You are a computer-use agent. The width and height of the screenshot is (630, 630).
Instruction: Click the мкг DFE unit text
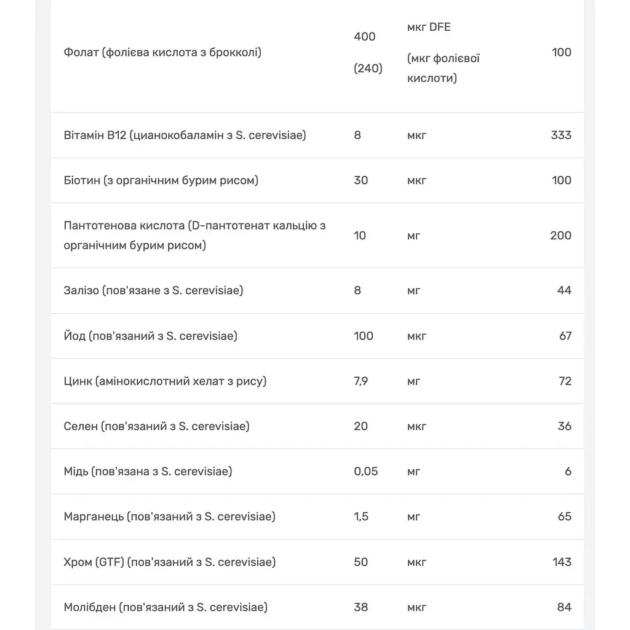pyautogui.click(x=429, y=27)
